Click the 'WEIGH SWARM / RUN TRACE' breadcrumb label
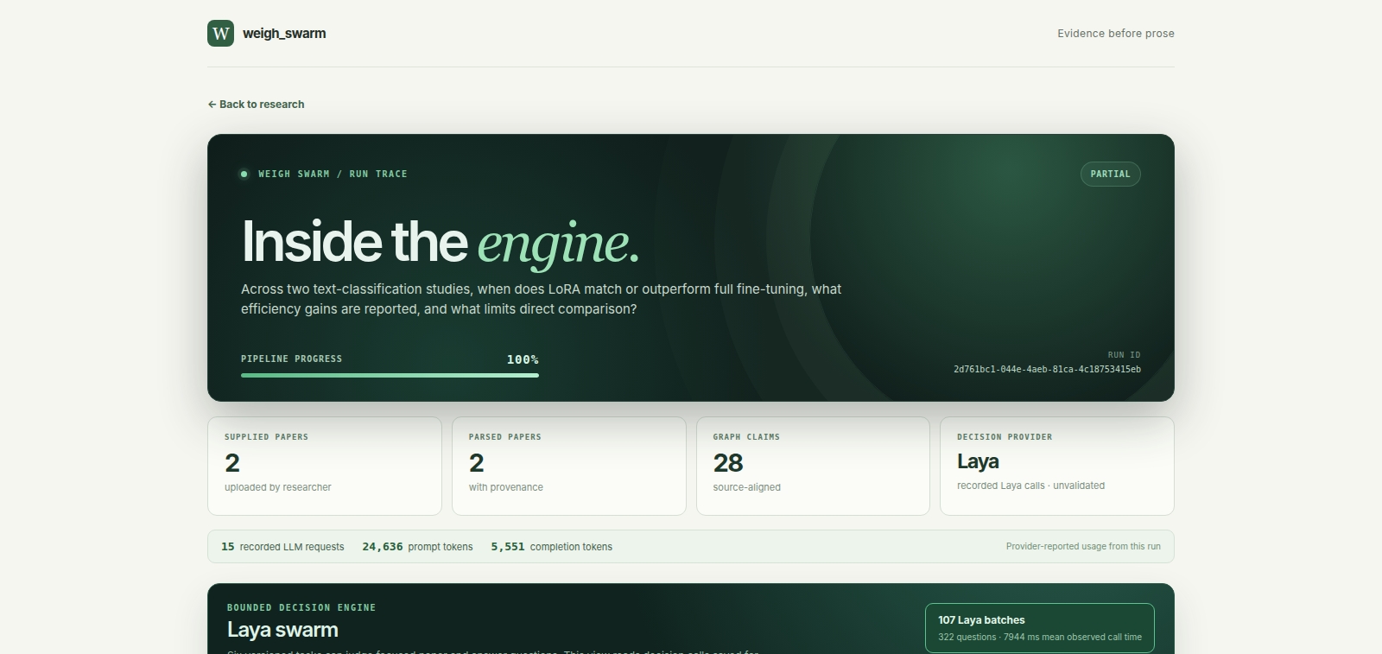This screenshot has height=654, width=1382. click(333, 175)
